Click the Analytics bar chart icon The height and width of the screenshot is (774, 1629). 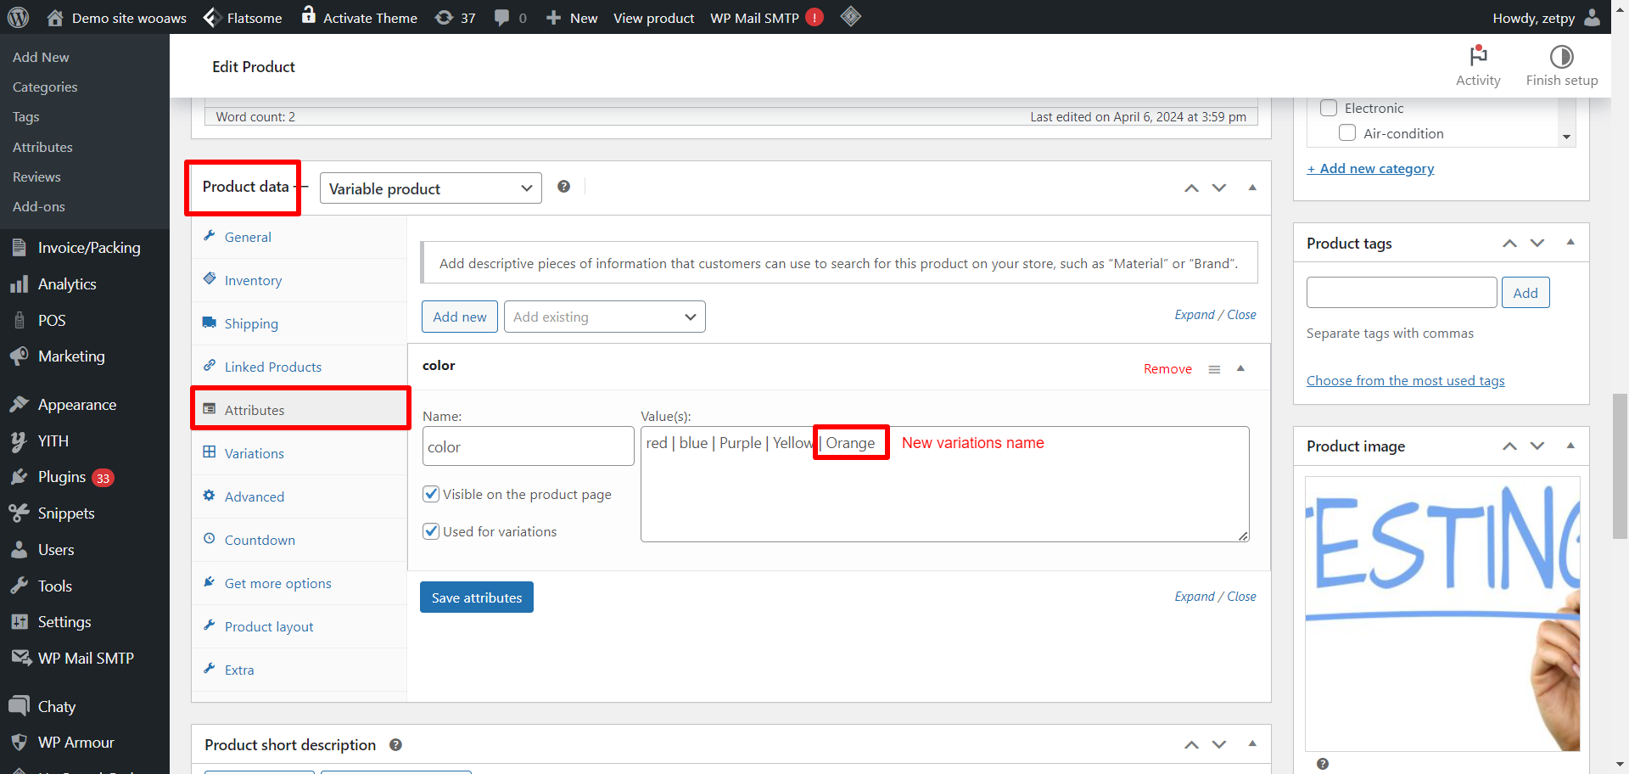coord(20,284)
